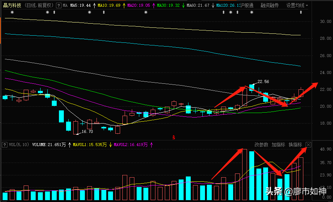Click the red S marker below candles
Screen dimensions: 333x202
(x=174, y=137)
